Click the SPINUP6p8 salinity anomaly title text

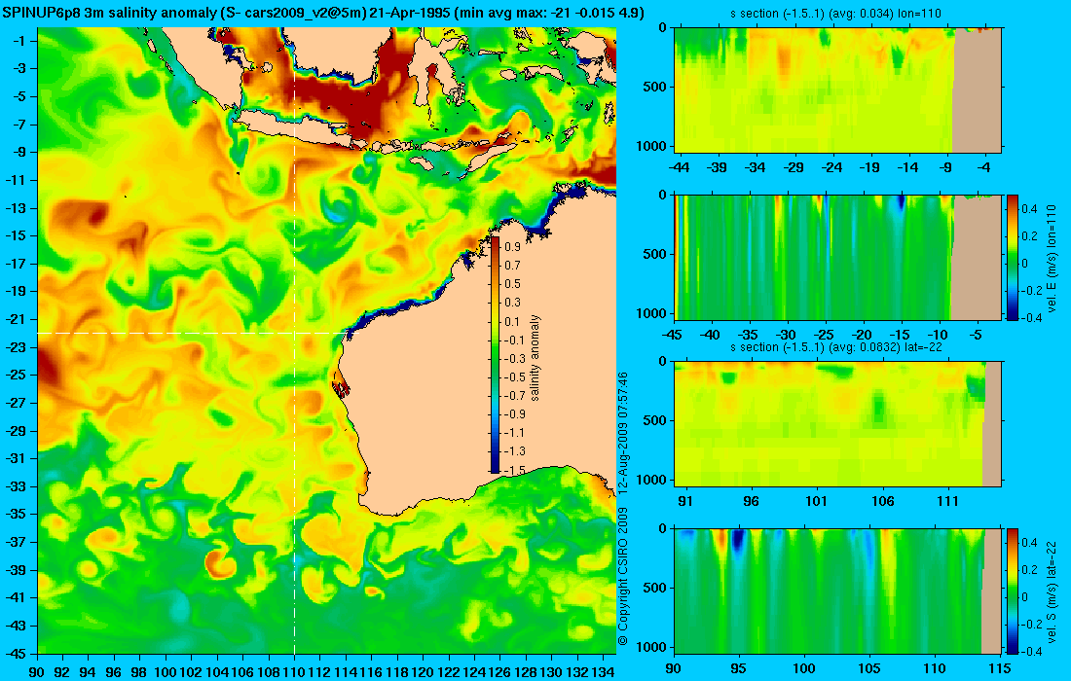click(x=321, y=13)
